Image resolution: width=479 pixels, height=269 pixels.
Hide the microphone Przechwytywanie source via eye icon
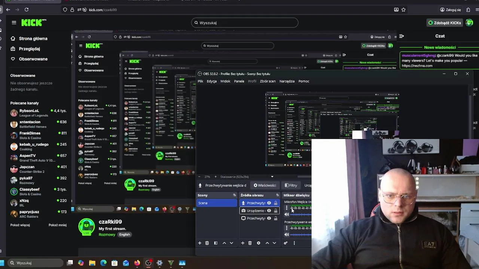(x=269, y=203)
